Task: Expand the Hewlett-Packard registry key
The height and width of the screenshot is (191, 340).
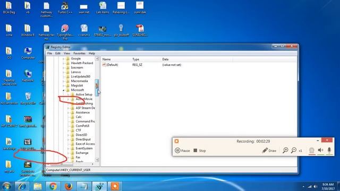Action: pyautogui.click(x=64, y=63)
